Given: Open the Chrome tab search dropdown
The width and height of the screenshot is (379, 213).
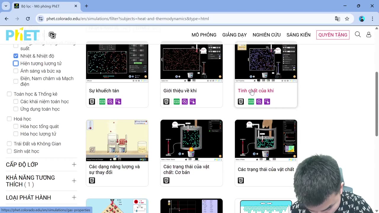Looking at the screenshot, I should click(x=6, y=6).
